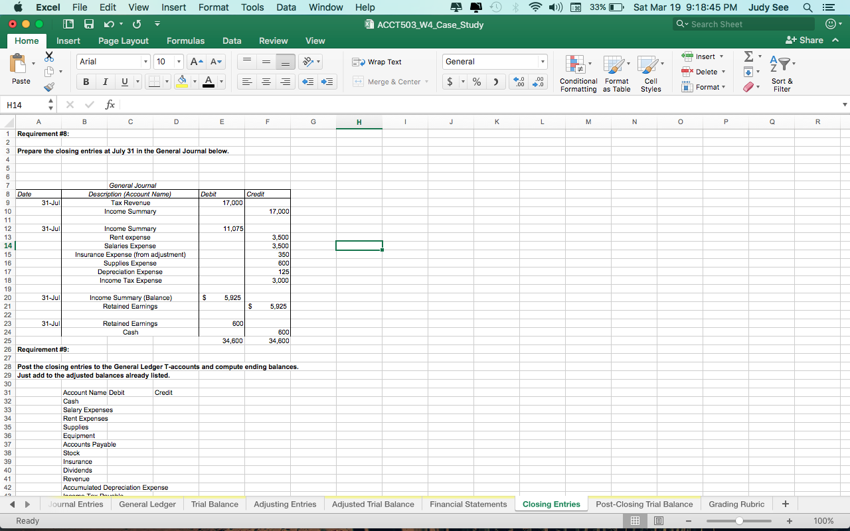850x531 pixels.
Task: Click Decrease Decimal icon
Action: coord(539,82)
